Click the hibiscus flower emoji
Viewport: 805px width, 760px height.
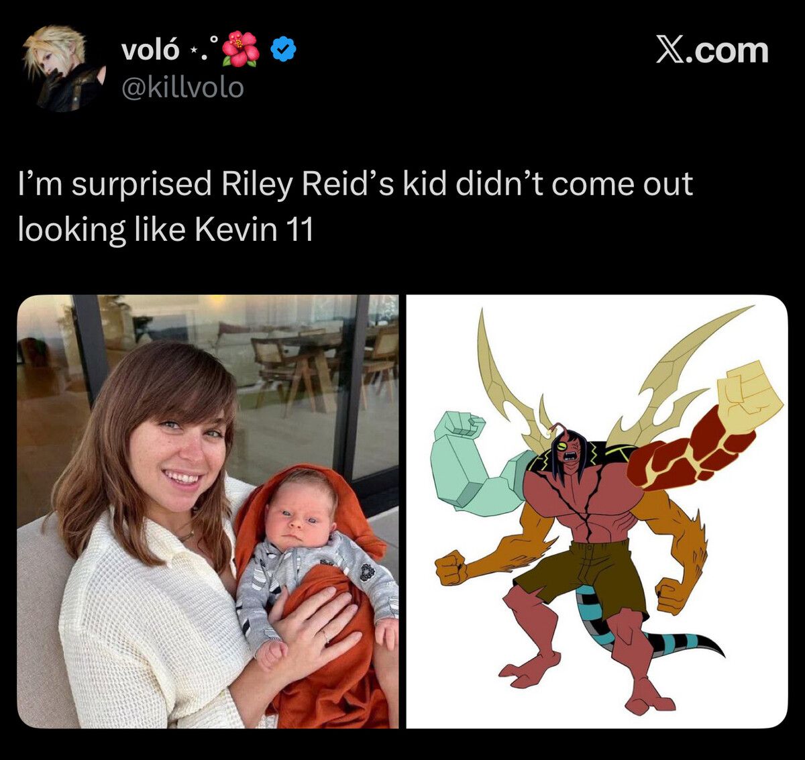[x=241, y=49]
